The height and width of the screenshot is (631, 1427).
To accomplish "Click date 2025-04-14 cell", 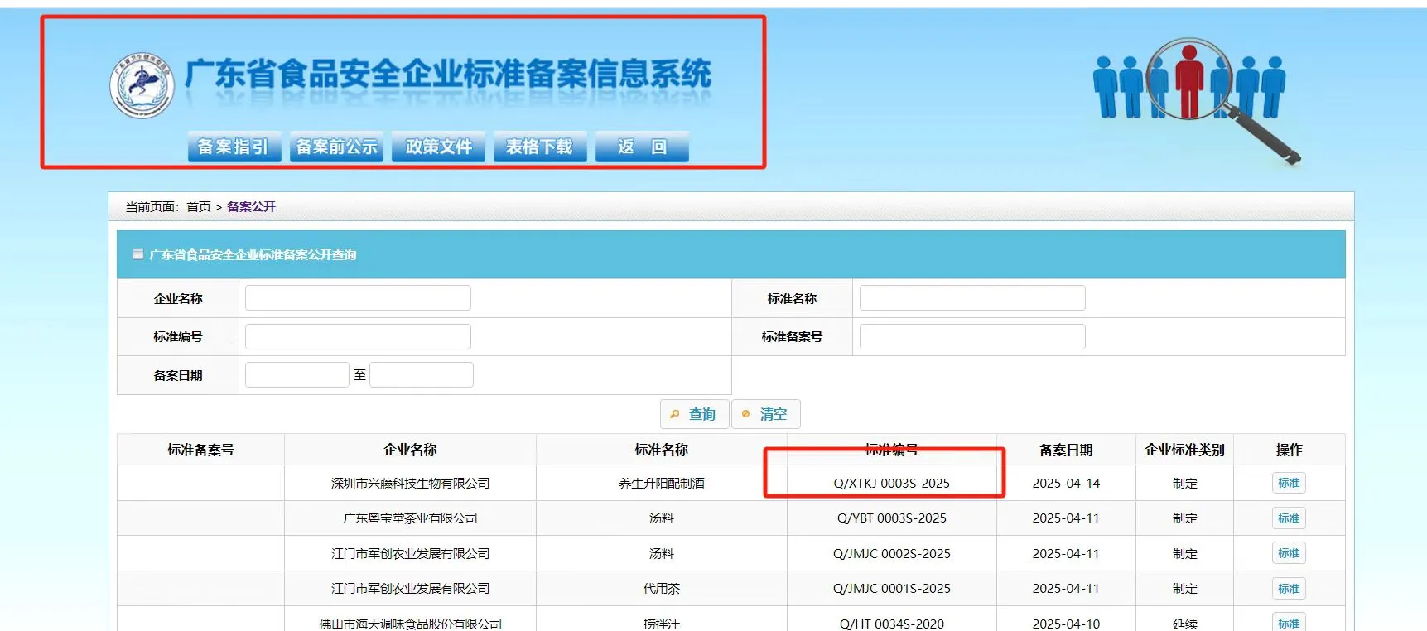I will click(1066, 484).
